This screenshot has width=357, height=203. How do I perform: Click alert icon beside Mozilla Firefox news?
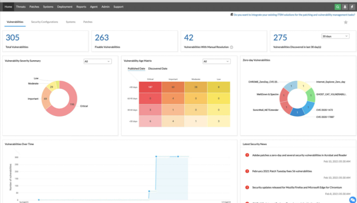247,187
